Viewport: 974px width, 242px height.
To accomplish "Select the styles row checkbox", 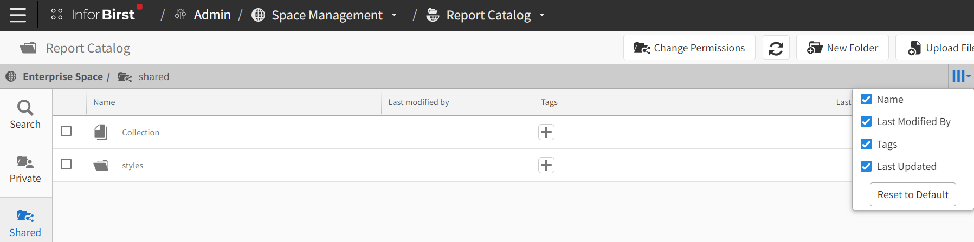I will pos(66,164).
